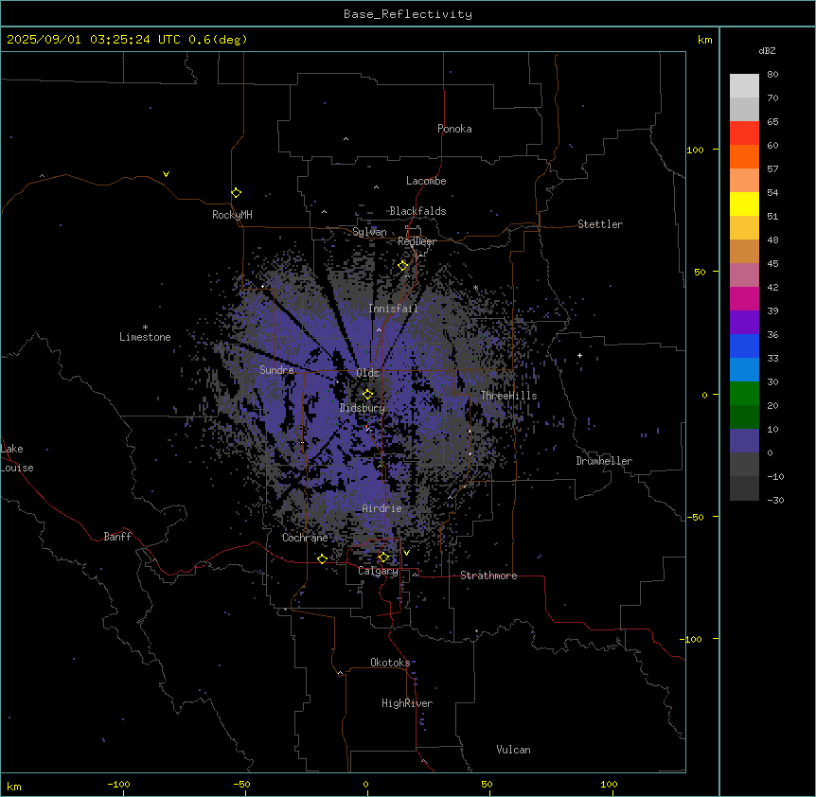This screenshot has width=816, height=797.
Task: Pick the red 60-65 dBZ legend color
Action: (x=744, y=133)
